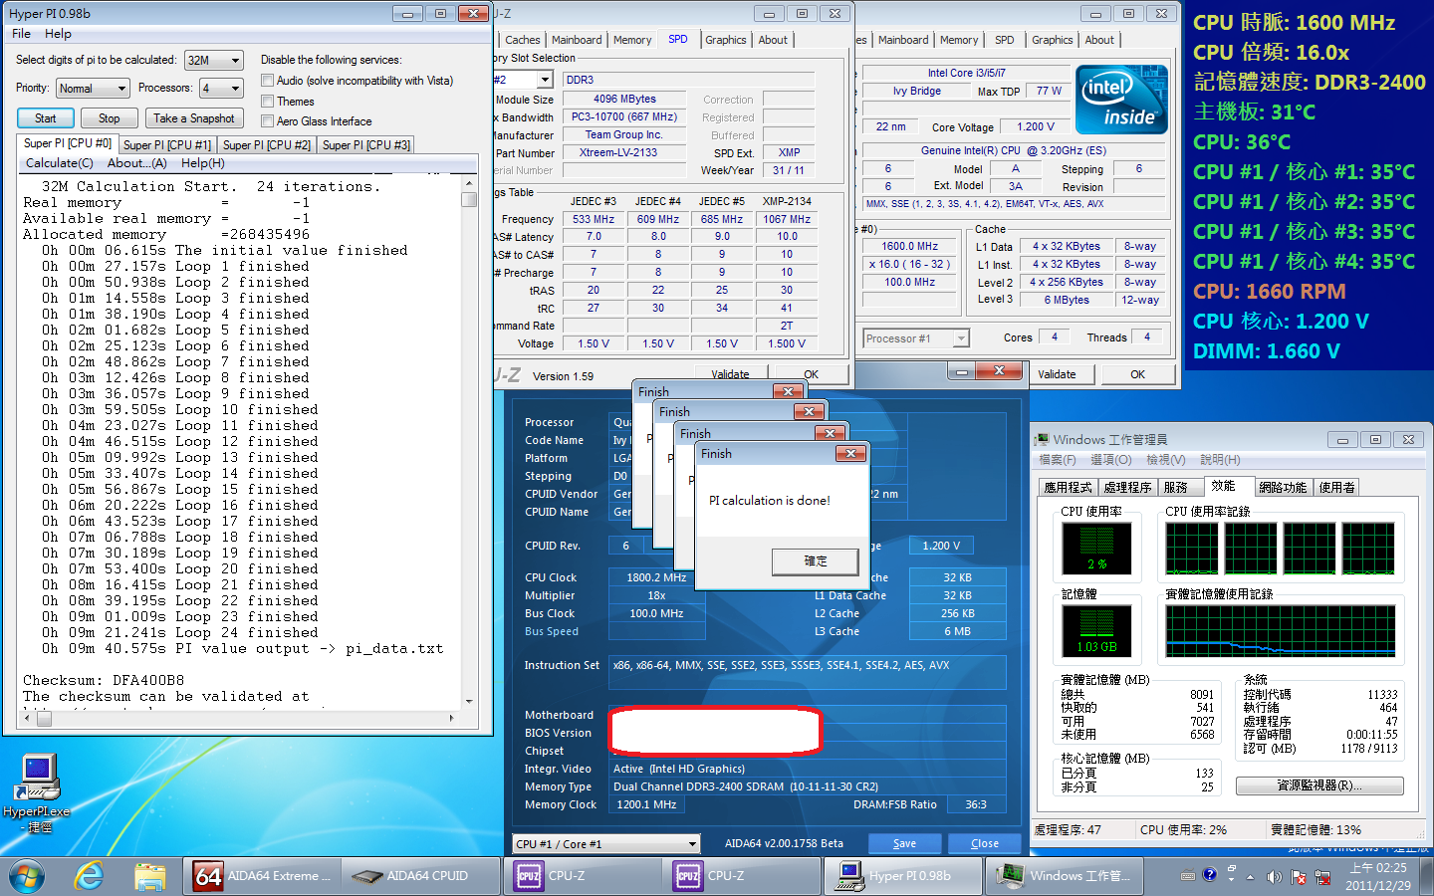Screen dimensions: 1434x896
Task: Click the network tray icon
Action: [x=1321, y=876]
